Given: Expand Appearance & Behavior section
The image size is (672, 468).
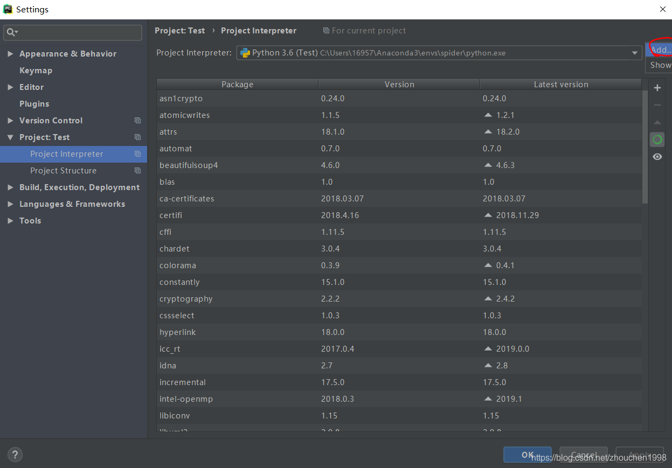Looking at the screenshot, I should (x=10, y=54).
